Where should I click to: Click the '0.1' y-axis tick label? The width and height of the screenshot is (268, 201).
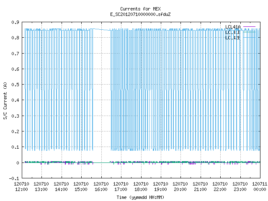(15, 147)
